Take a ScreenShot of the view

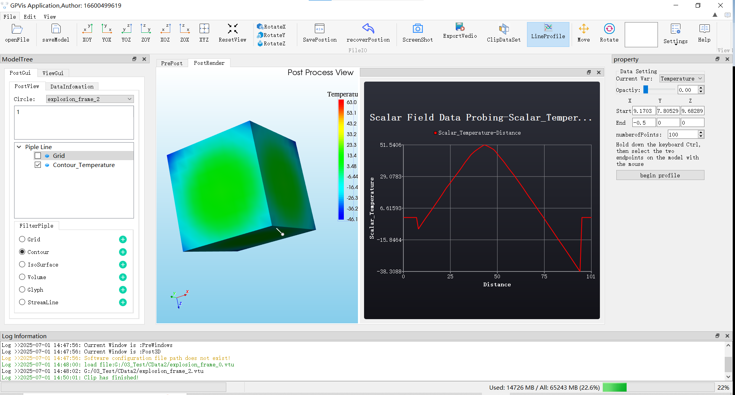tap(417, 33)
